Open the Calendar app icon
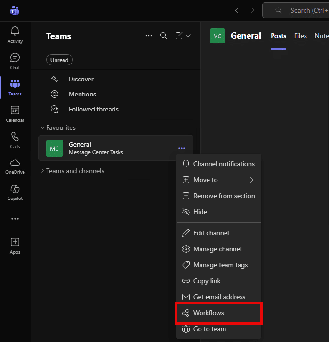 point(15,114)
